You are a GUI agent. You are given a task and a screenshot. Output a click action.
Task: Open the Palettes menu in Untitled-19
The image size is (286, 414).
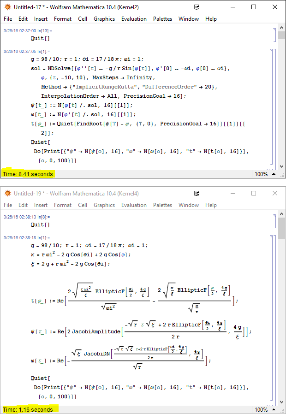pyautogui.click(x=162, y=205)
